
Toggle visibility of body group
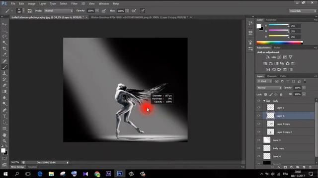click(259, 101)
